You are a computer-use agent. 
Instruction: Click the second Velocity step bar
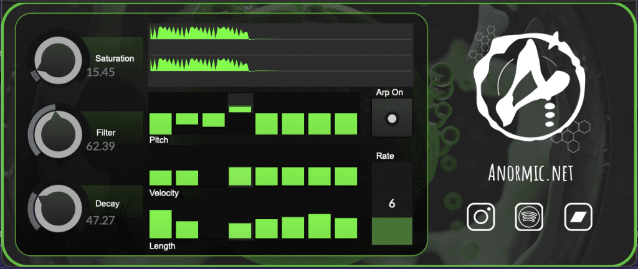[187, 178]
